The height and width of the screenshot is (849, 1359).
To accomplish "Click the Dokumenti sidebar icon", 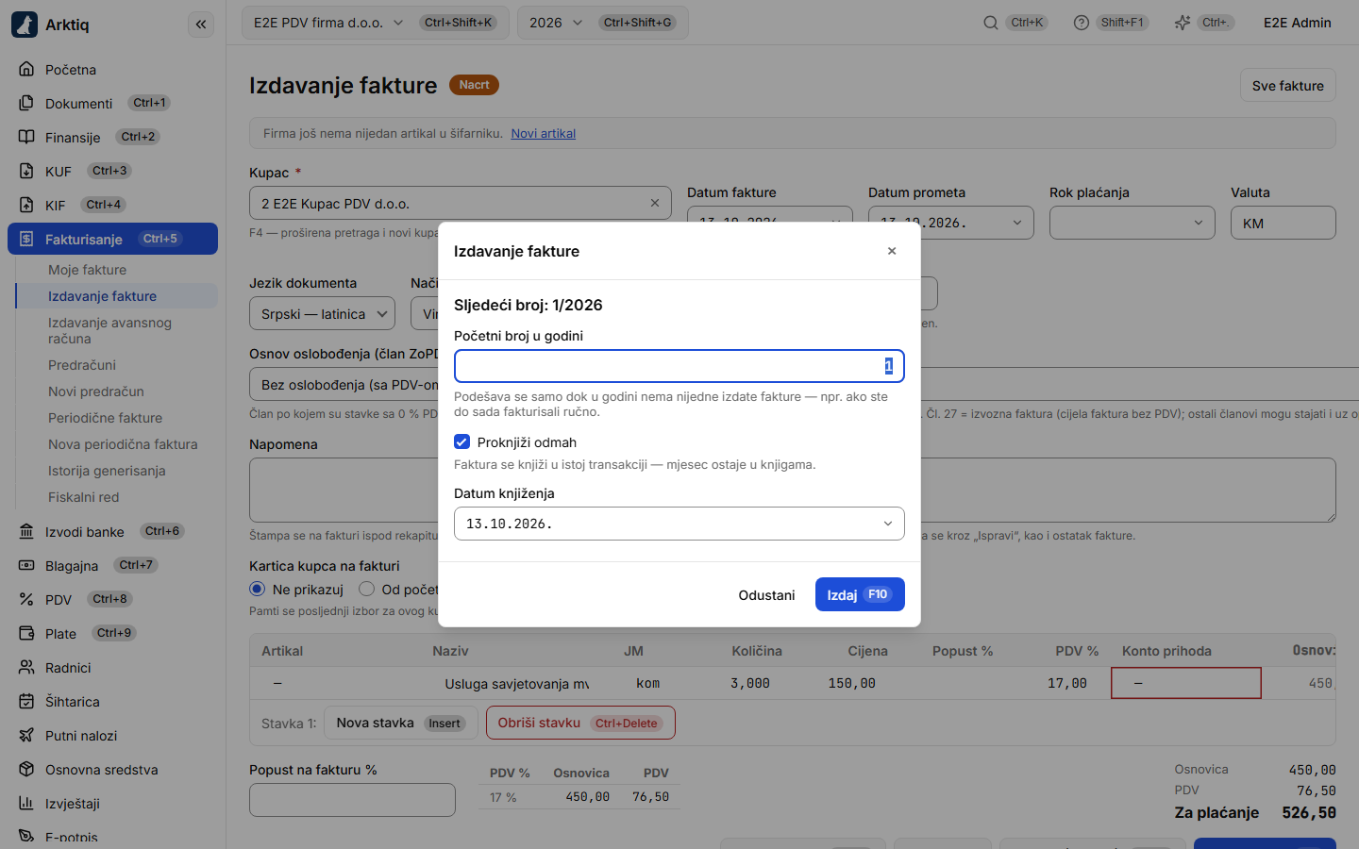I will click(26, 103).
